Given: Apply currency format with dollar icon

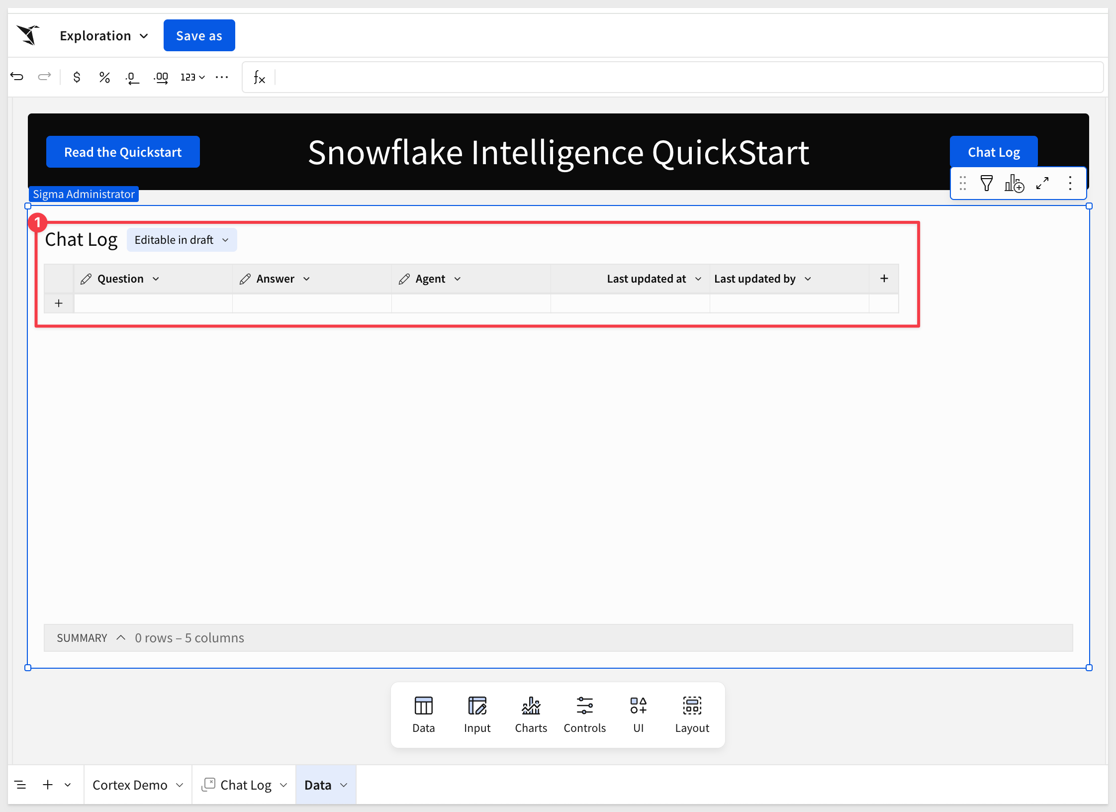Looking at the screenshot, I should [77, 77].
